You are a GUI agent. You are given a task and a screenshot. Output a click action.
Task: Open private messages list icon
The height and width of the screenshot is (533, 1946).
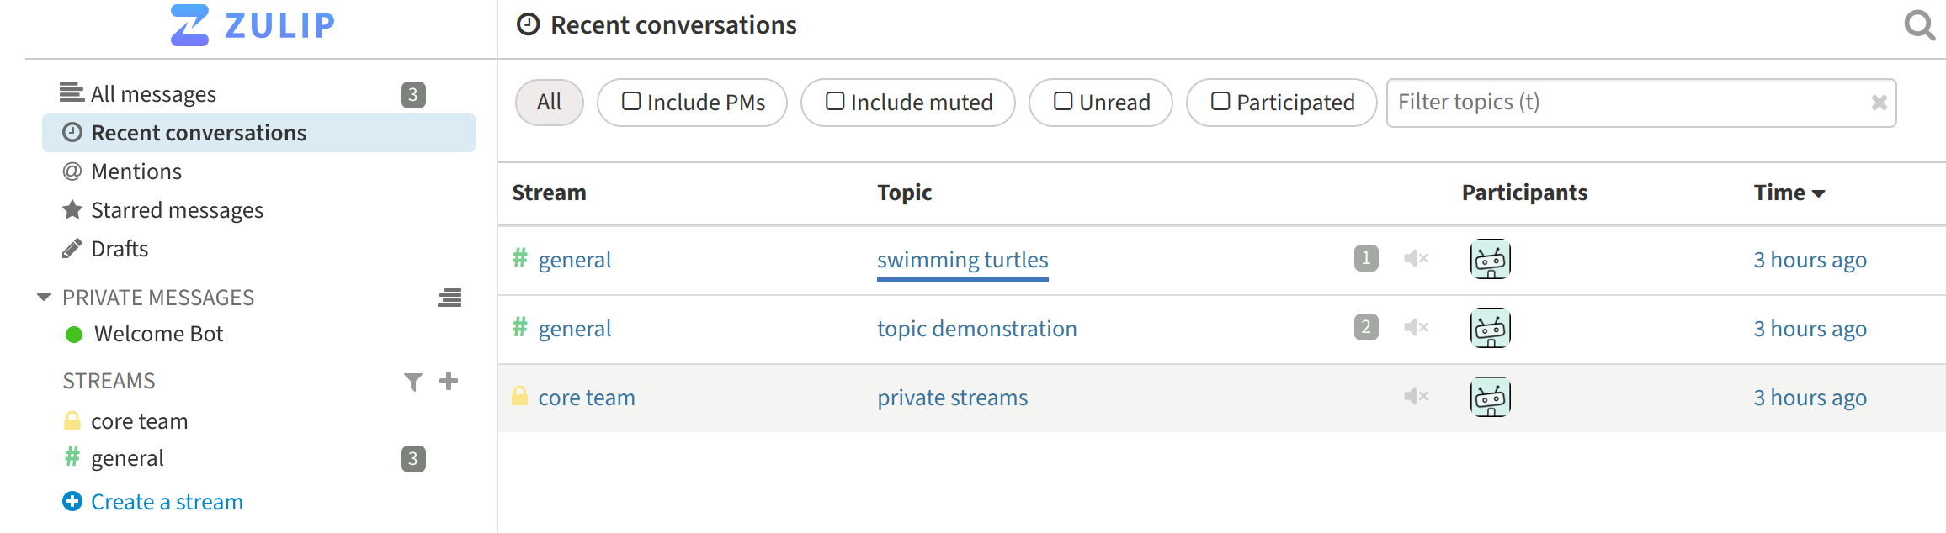(449, 298)
